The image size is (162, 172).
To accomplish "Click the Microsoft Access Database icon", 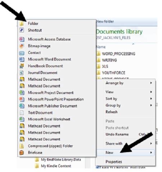I will pyautogui.click(x=22, y=39).
